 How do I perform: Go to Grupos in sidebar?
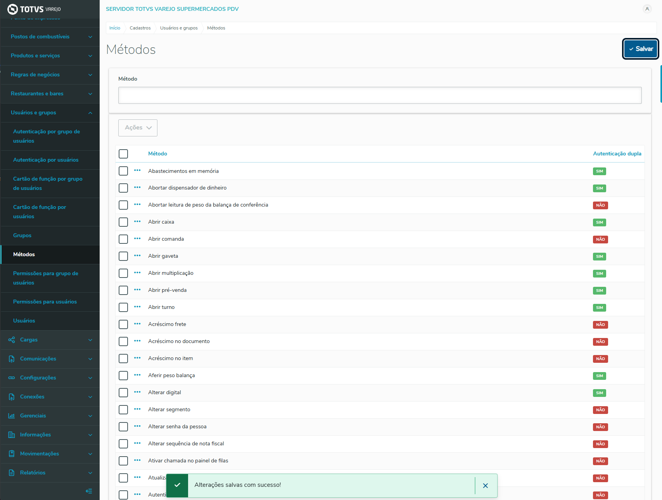pos(50,236)
